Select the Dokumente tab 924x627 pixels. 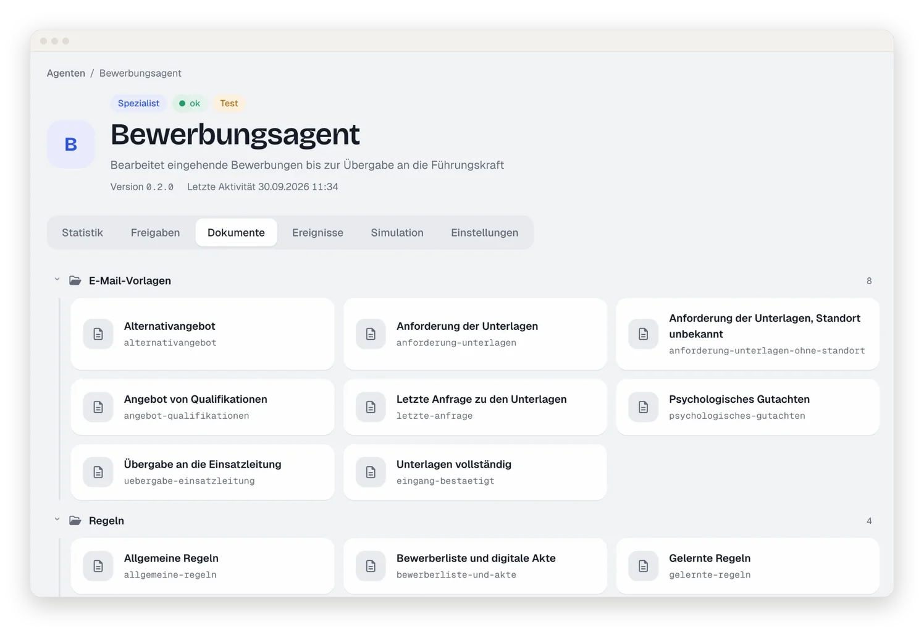236,233
